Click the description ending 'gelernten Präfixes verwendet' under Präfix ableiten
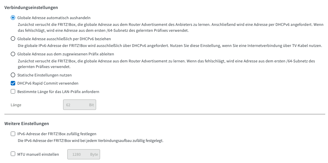This screenshot has width=328, height=163. 166,64
